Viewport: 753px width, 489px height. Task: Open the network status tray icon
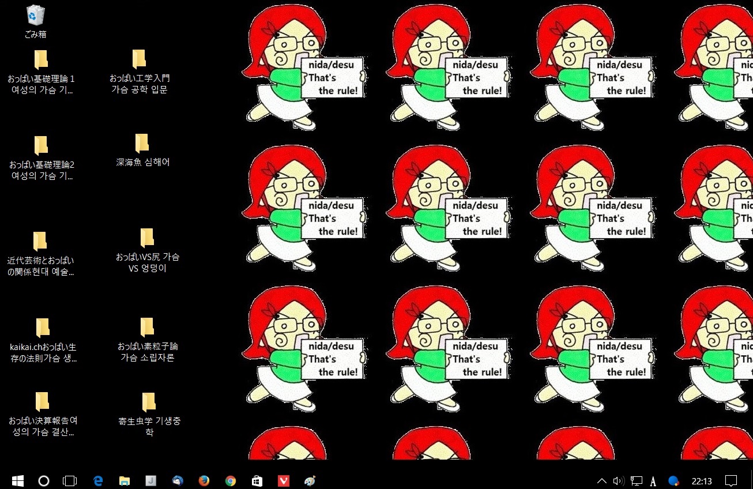pyautogui.click(x=637, y=480)
